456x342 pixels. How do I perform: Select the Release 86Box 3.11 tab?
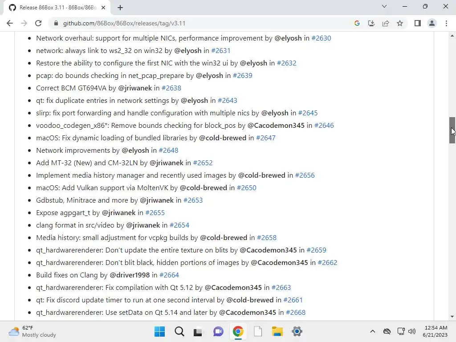[x=57, y=8]
